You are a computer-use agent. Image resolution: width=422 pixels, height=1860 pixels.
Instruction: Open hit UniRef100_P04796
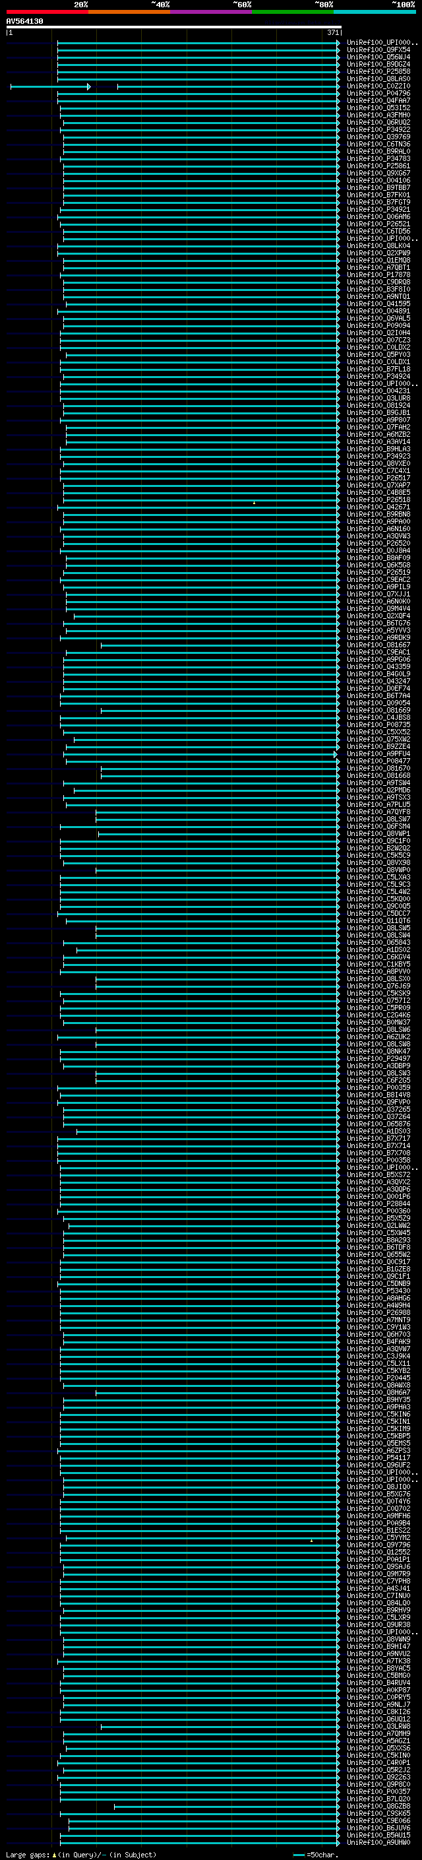378,93
